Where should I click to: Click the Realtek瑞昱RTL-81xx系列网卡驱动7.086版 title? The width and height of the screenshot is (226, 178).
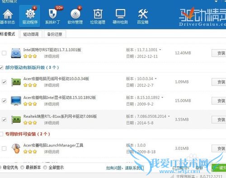60,116
